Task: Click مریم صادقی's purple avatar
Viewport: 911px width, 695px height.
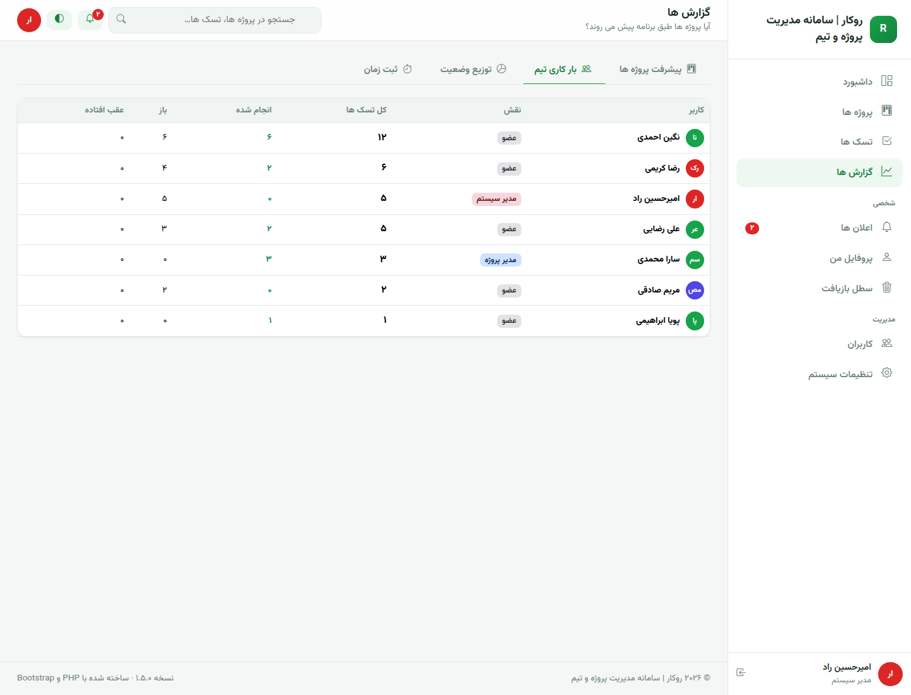Action: (695, 290)
